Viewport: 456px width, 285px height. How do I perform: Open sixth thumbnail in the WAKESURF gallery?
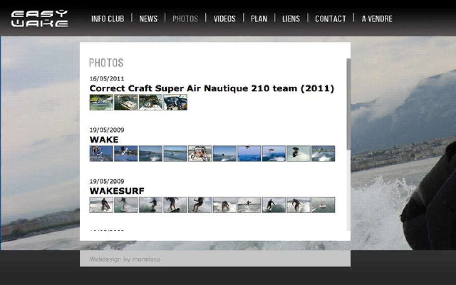click(x=225, y=205)
